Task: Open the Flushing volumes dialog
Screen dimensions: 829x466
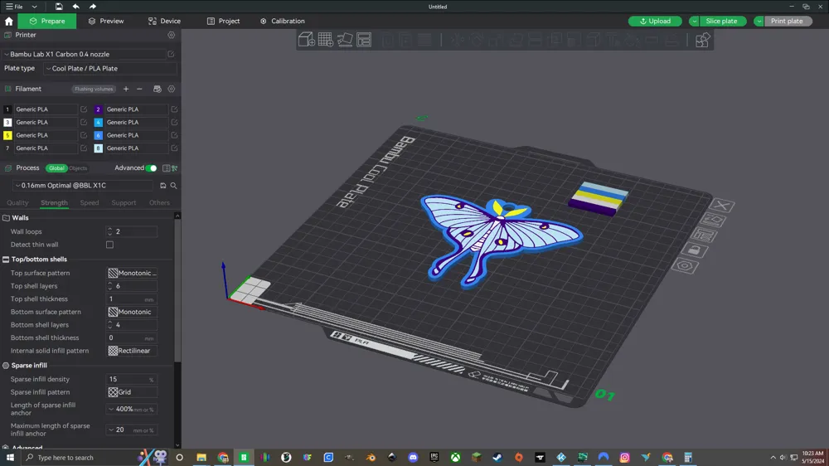Action: tap(94, 89)
